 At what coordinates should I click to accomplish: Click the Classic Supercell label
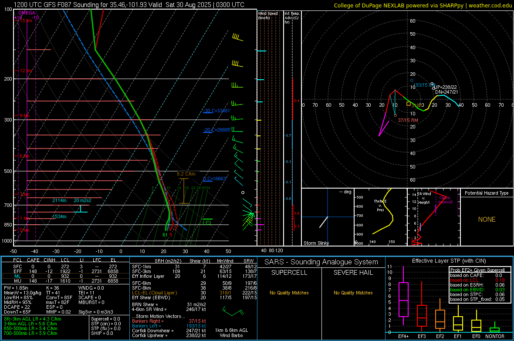click(445, 200)
